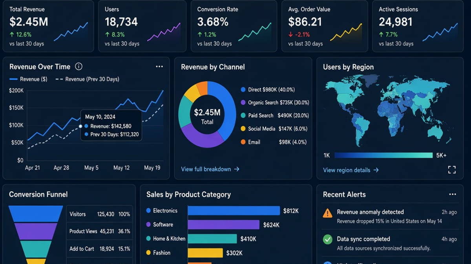Click the May 10 data point on revenue line
The width and height of the screenshot is (471, 264).
point(80,126)
